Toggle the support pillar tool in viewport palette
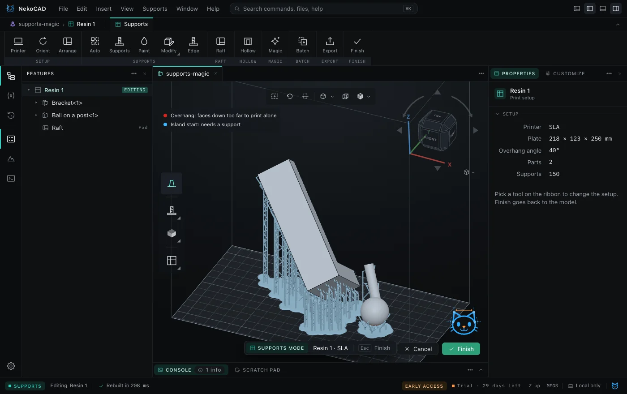 coord(172,210)
